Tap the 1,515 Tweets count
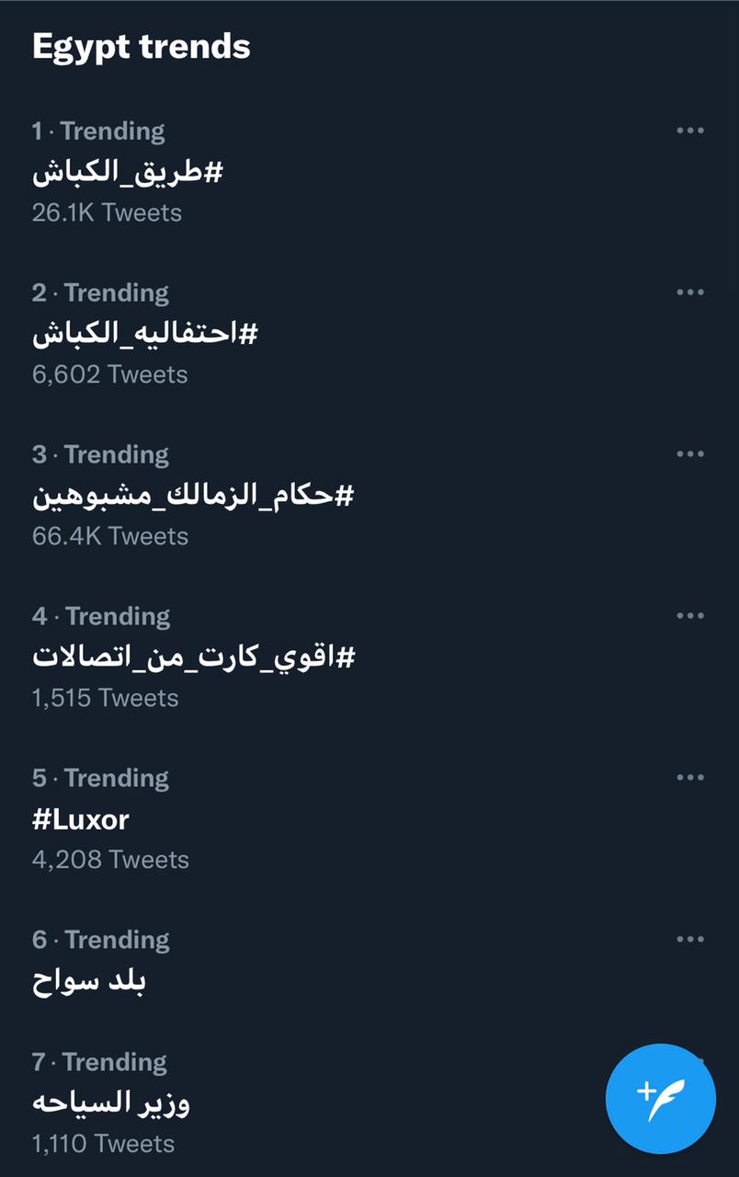The height and width of the screenshot is (1177, 739). tap(105, 698)
